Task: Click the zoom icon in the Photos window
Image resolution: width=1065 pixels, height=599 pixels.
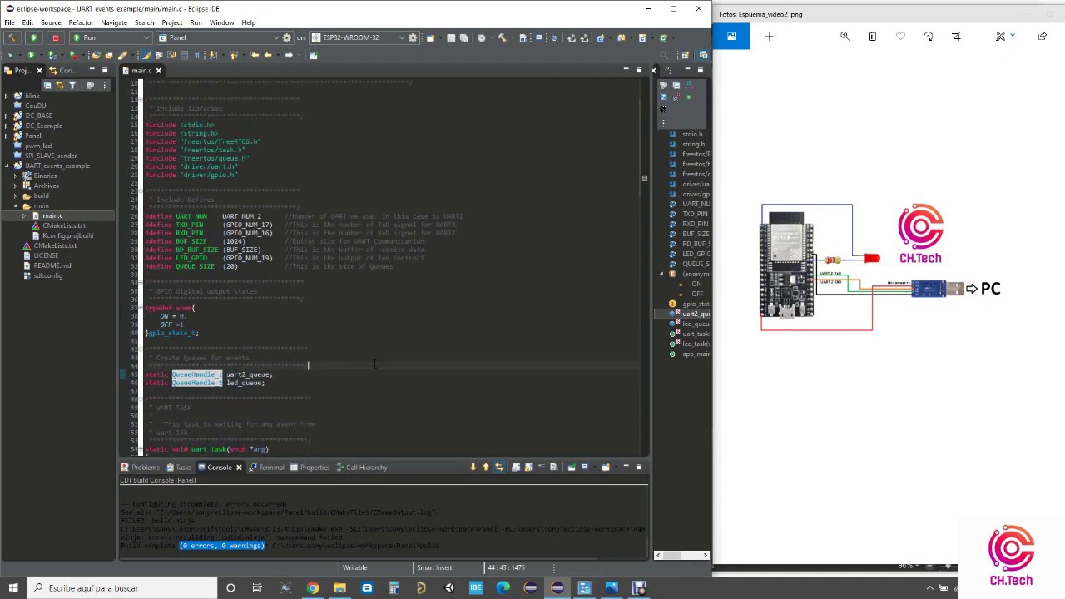Action: point(845,37)
